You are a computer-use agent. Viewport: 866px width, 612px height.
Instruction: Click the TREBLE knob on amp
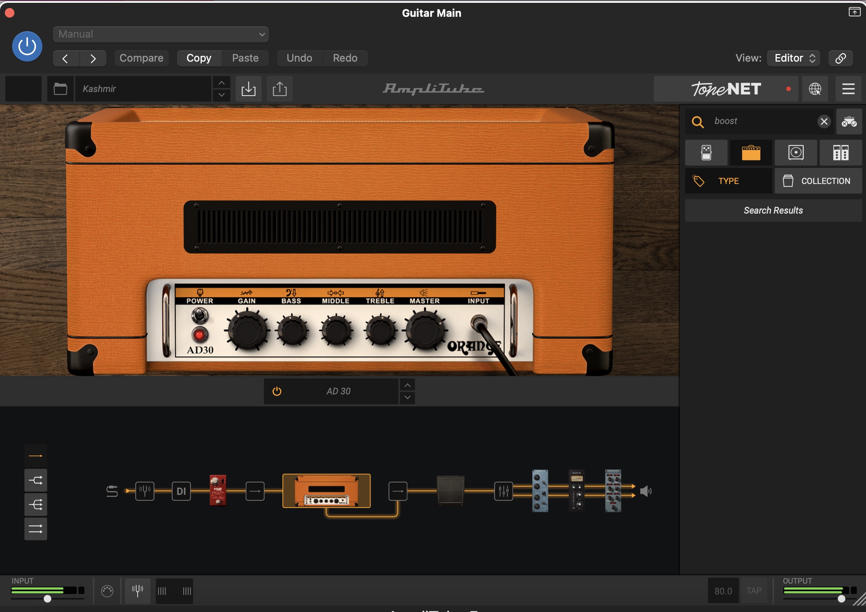point(381,331)
